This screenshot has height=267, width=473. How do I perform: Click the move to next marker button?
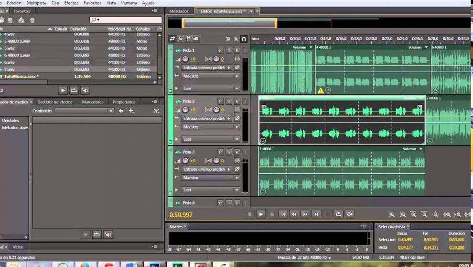[316, 214]
